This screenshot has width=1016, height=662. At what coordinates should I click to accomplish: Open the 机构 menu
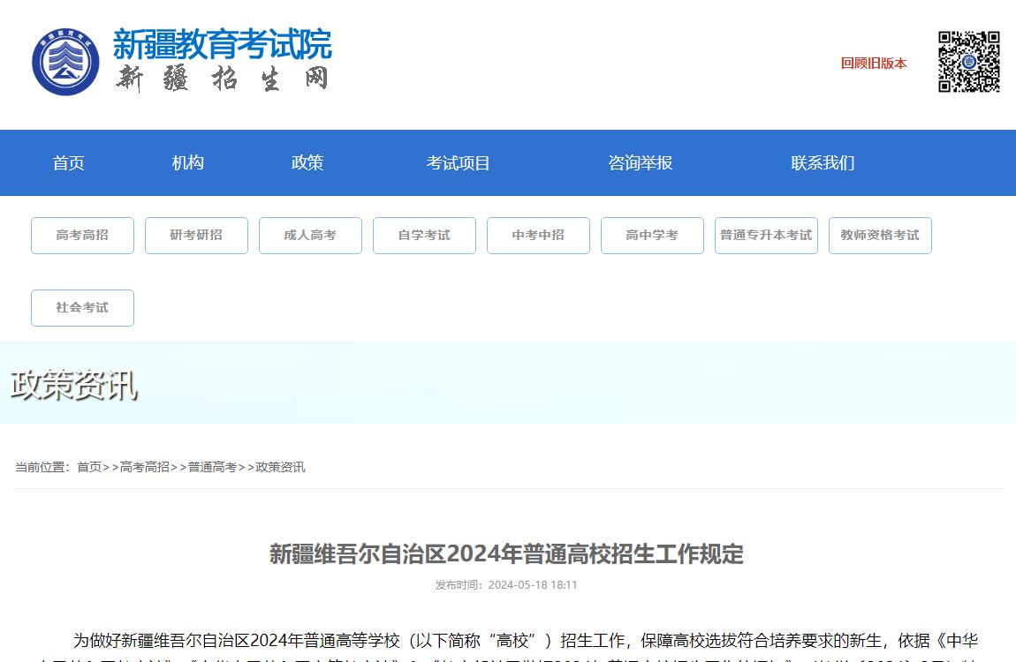[x=187, y=162]
